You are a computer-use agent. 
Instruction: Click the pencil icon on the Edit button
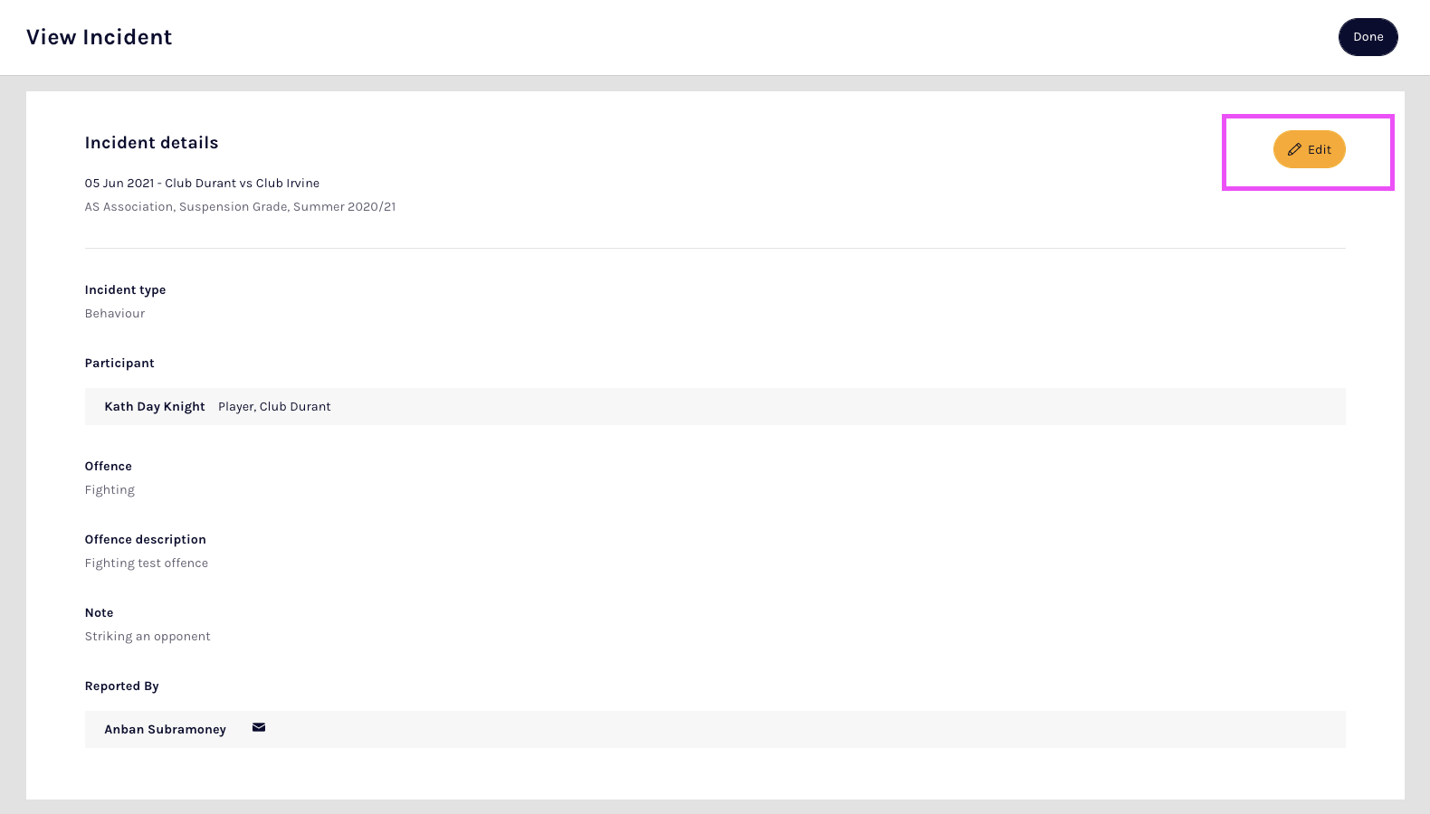(1294, 150)
